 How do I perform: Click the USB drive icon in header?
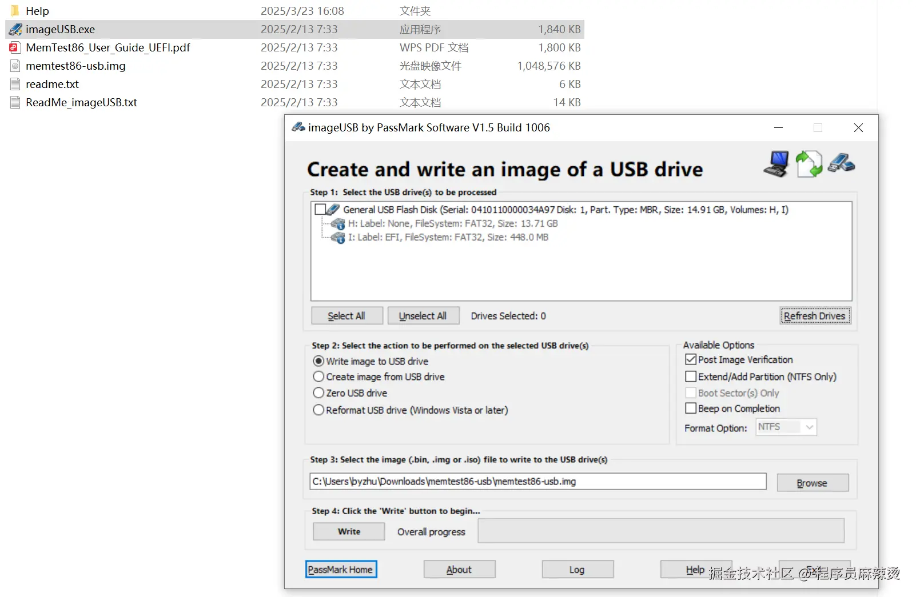pyautogui.click(x=841, y=163)
